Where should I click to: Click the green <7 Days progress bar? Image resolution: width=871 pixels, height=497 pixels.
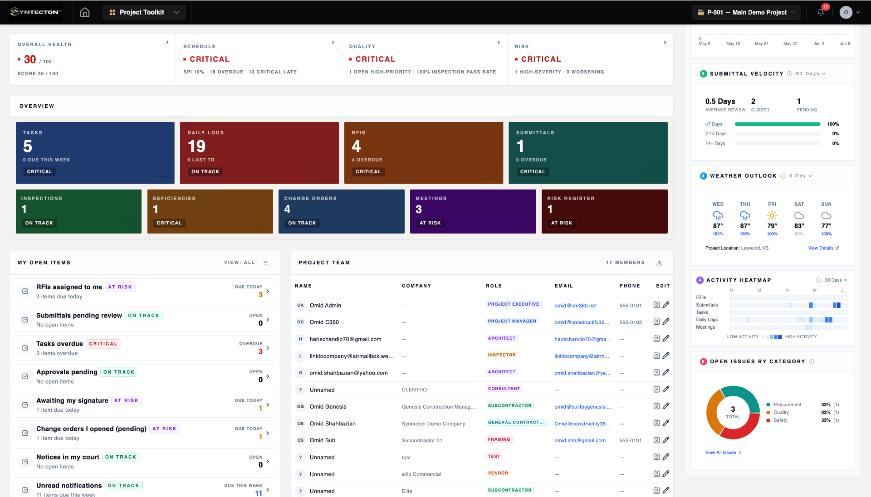[778, 124]
